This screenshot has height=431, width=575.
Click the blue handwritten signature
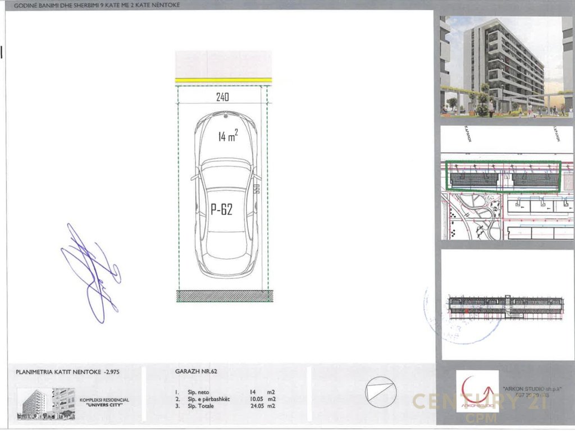click(x=91, y=273)
